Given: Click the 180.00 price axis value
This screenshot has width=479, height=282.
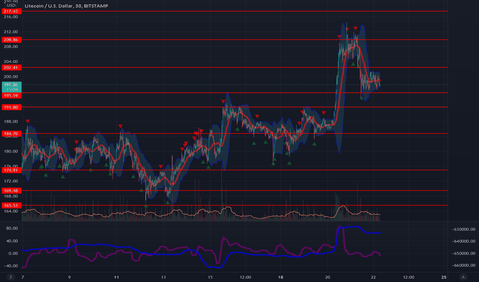Looking at the screenshot, I should 11,151.
